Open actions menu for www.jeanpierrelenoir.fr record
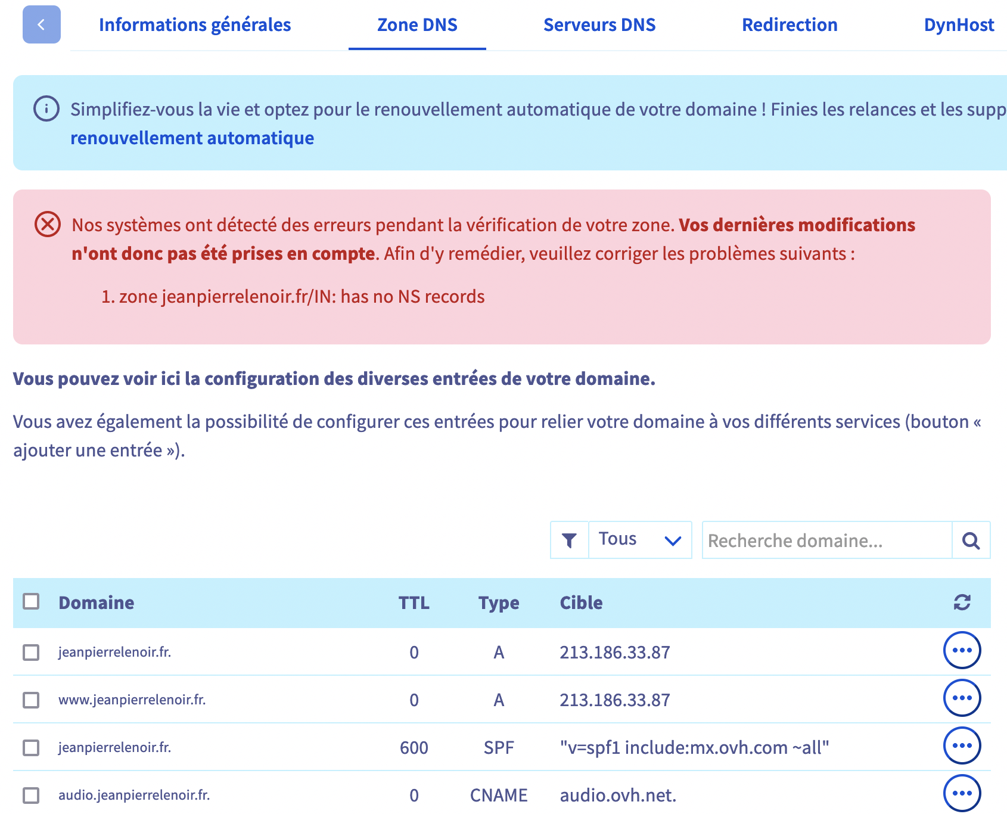This screenshot has width=1007, height=814. pos(962,698)
